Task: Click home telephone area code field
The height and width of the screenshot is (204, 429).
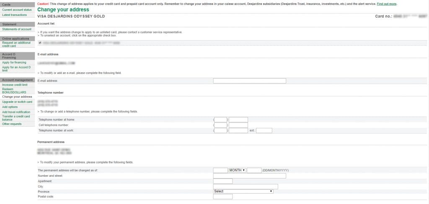Action: pos(220,120)
